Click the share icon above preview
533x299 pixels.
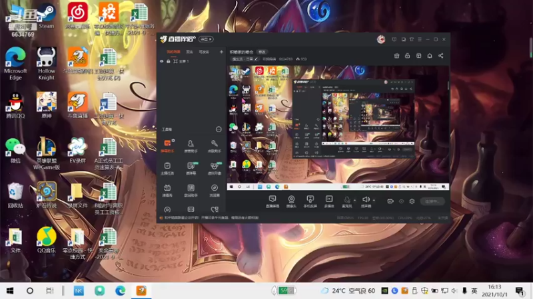[441, 56]
